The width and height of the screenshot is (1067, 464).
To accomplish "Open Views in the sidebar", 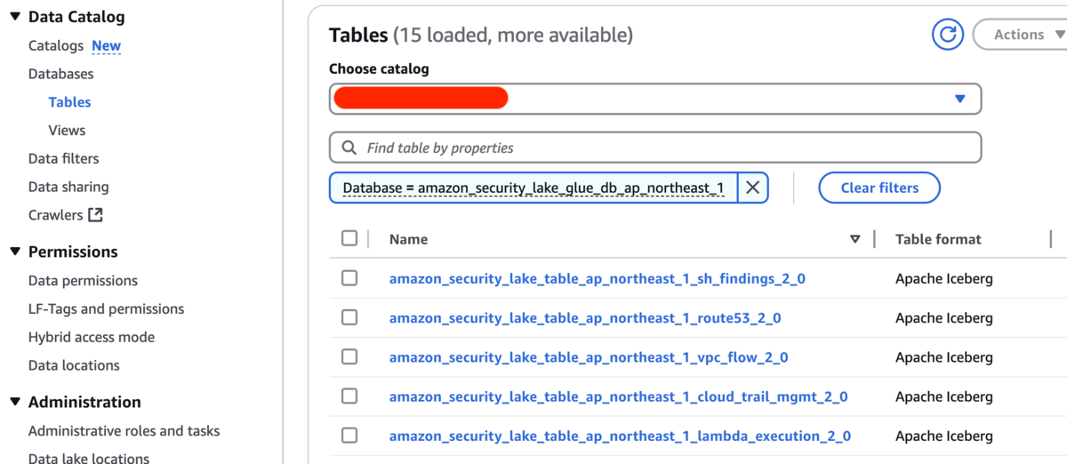I will click(x=67, y=130).
